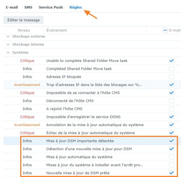Toggle the E-mail column header checkbox
The width and height of the screenshot is (181, 177).
165,30
